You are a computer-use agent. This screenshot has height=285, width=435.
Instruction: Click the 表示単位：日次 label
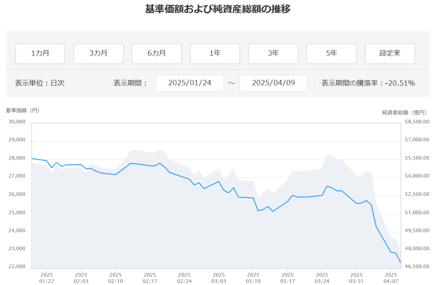coord(40,83)
